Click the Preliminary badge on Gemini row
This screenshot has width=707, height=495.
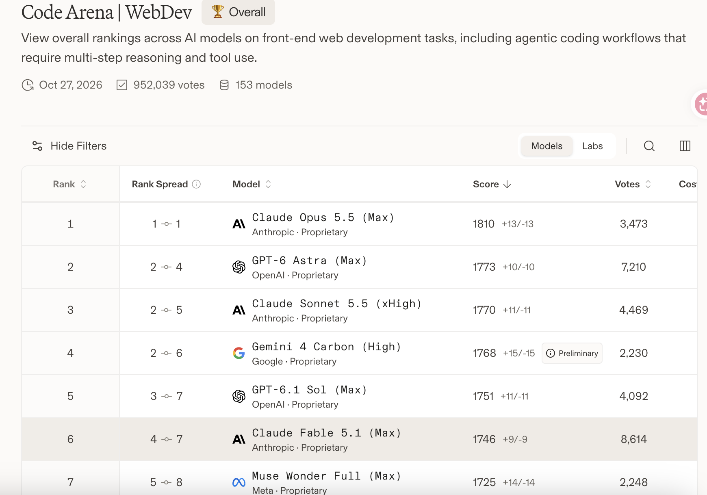coord(572,353)
